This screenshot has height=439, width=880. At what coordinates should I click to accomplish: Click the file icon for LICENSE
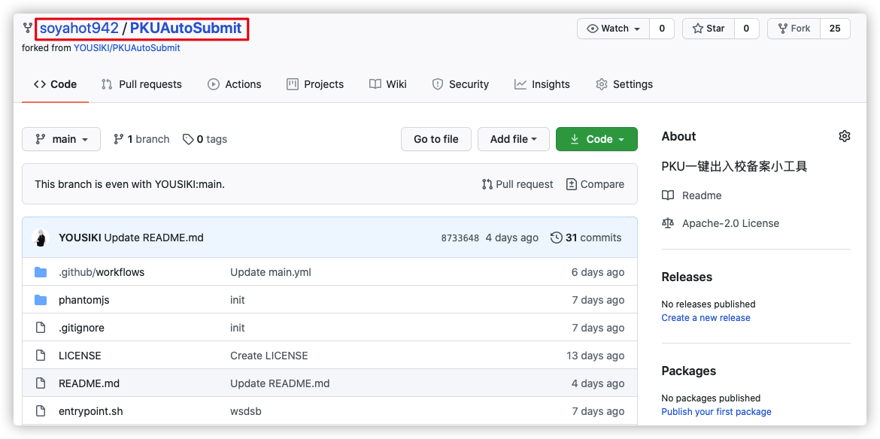41,356
